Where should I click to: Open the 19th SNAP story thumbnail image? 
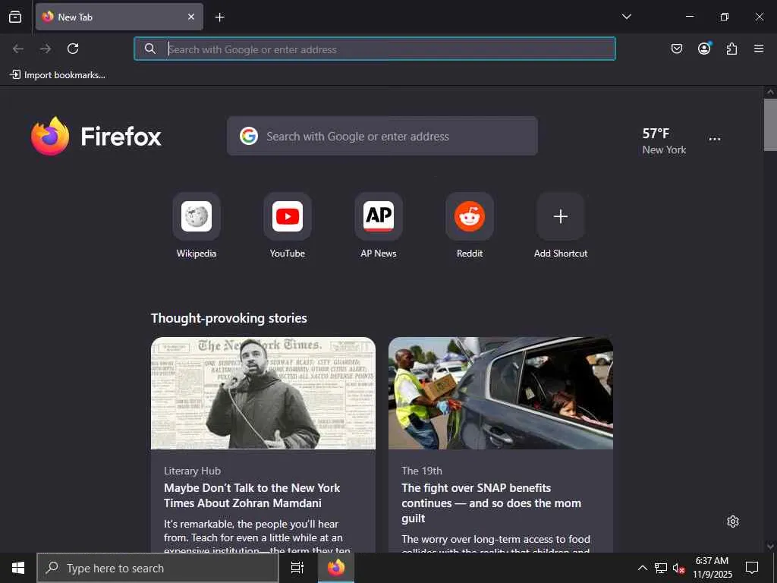501,393
